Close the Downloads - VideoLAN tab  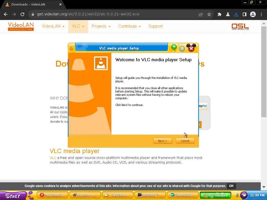[x=60, y=5]
